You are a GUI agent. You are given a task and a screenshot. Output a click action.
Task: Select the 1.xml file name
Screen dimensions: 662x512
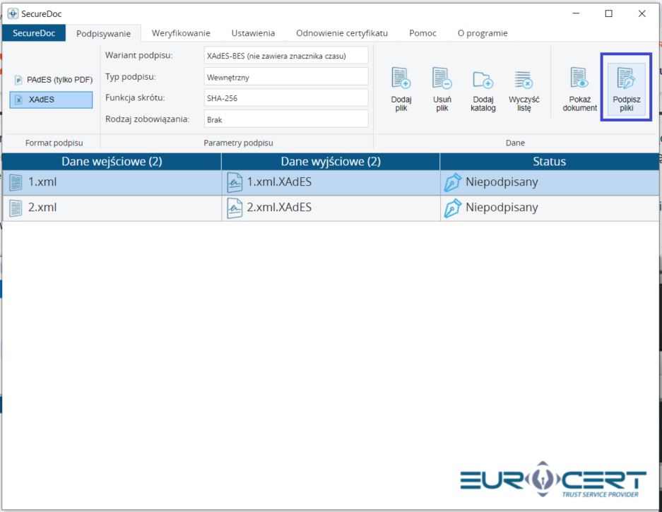coord(42,182)
